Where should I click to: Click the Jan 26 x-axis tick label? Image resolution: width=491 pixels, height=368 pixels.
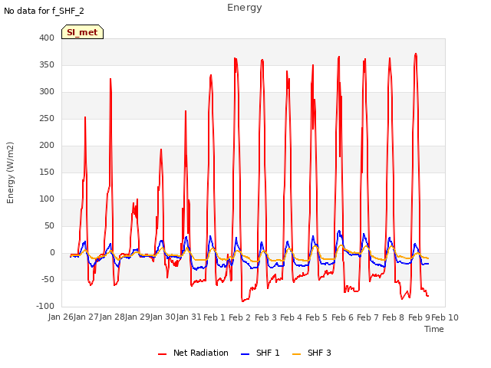pyautogui.click(x=61, y=317)
